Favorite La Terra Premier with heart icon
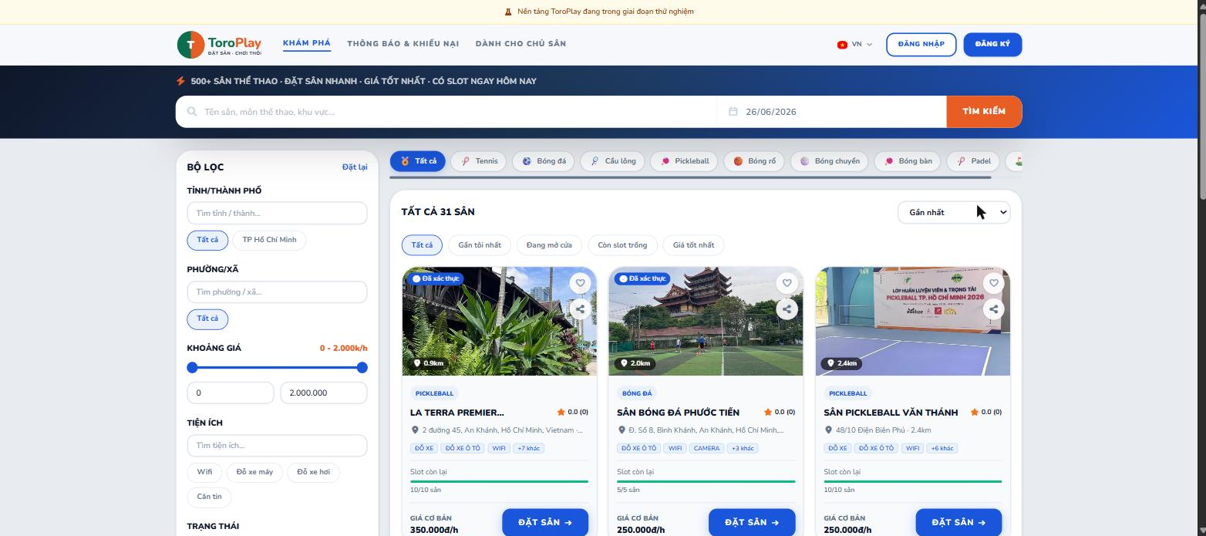Image resolution: width=1206 pixels, height=536 pixels. 581,283
